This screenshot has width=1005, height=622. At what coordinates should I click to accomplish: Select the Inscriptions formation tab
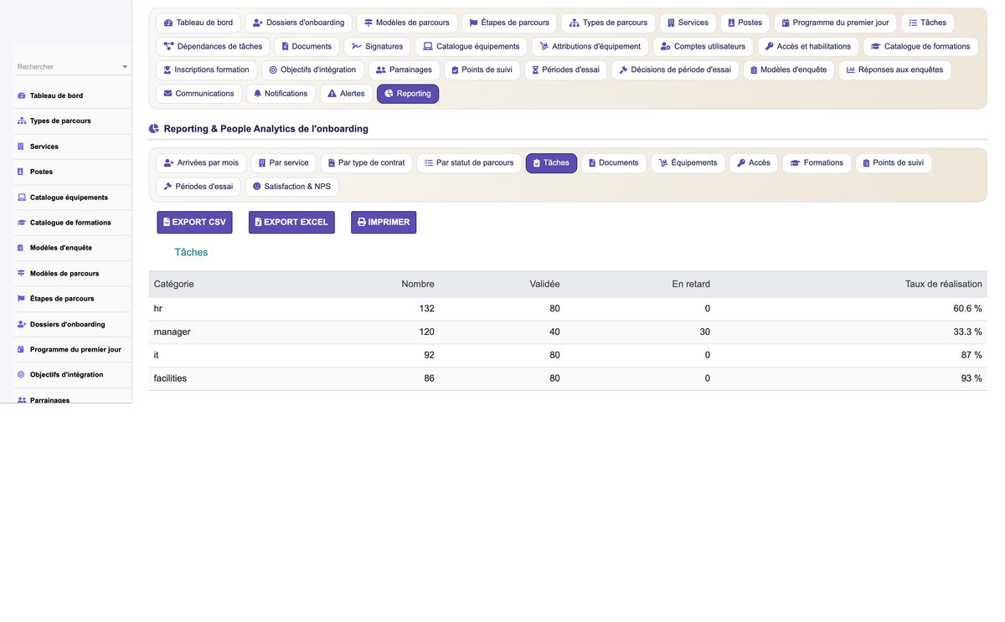(x=206, y=69)
